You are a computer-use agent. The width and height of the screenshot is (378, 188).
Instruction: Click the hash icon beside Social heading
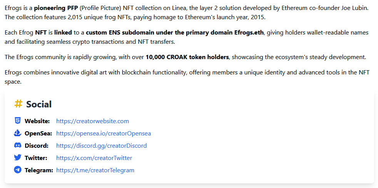pos(18,104)
